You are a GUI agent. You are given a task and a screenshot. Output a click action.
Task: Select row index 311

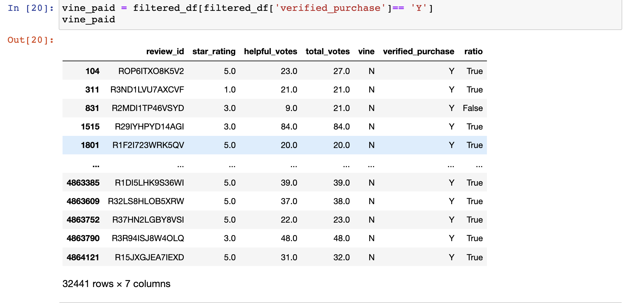click(92, 90)
